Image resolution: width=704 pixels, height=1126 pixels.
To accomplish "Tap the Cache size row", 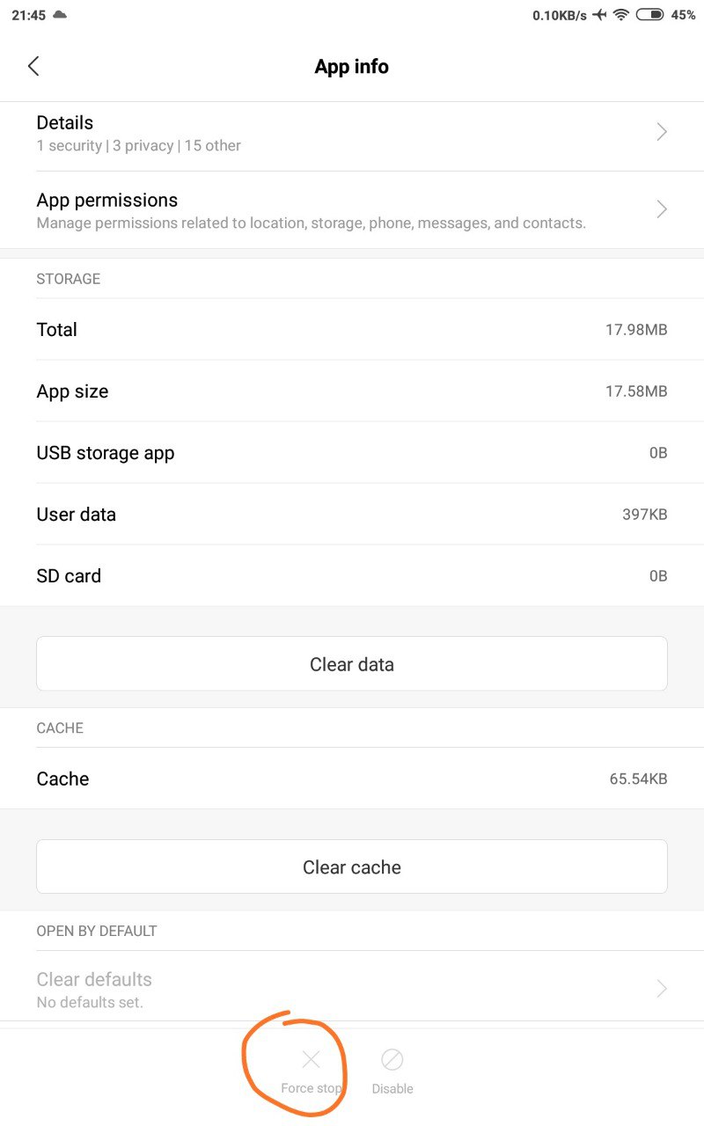I will click(352, 779).
